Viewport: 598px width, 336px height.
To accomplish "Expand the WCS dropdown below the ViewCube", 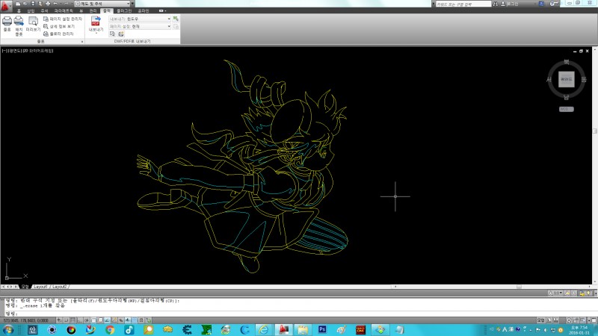I will pos(567,108).
